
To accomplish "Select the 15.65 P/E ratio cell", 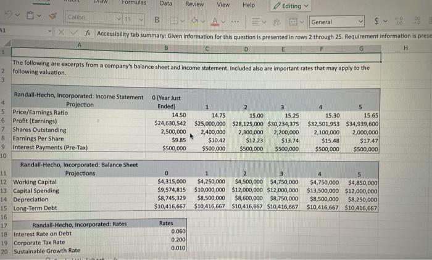I will pos(360,116).
